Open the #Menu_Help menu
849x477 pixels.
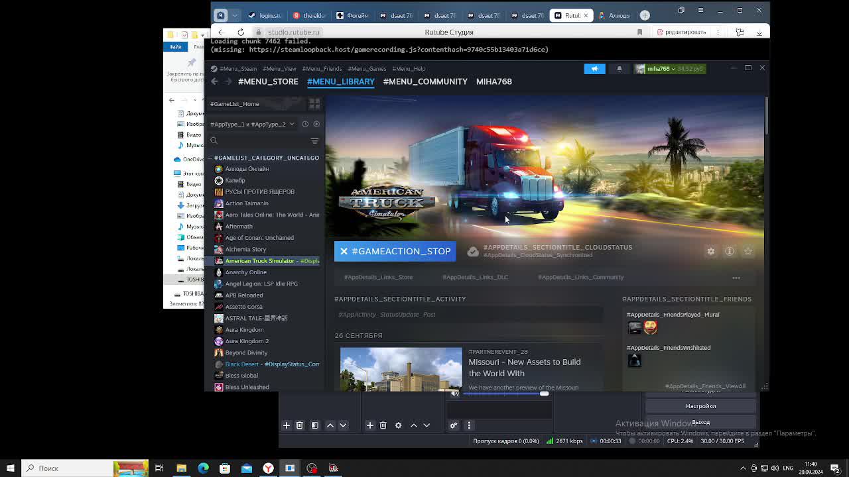(409, 69)
